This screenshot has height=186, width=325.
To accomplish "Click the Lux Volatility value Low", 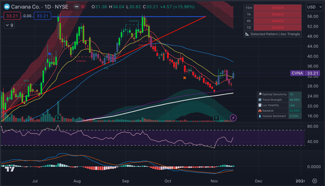I will 292,105.
